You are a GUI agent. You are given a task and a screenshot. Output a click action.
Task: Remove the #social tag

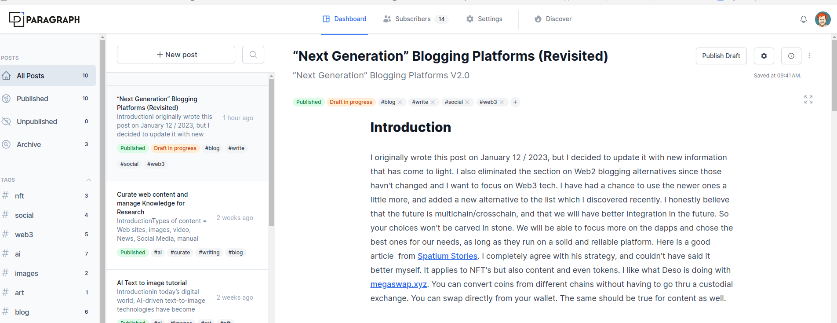[x=467, y=102]
